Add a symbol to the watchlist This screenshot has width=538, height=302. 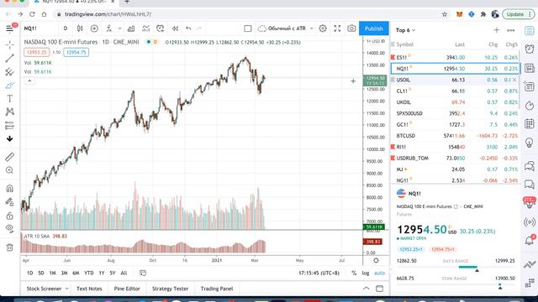497,30
